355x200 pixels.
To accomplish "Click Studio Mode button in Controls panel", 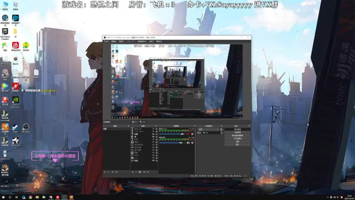I will pyautogui.click(x=237, y=139).
